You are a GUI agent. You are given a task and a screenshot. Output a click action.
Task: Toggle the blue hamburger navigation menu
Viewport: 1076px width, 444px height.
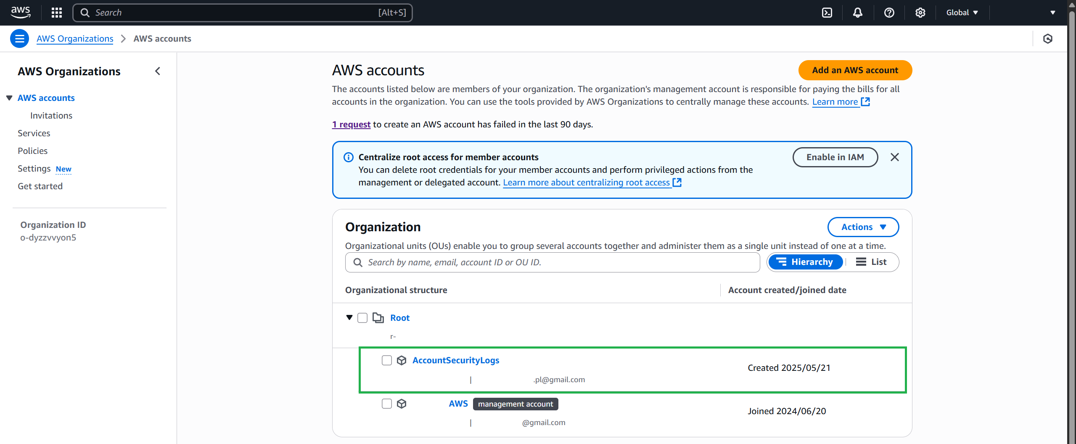pos(19,39)
